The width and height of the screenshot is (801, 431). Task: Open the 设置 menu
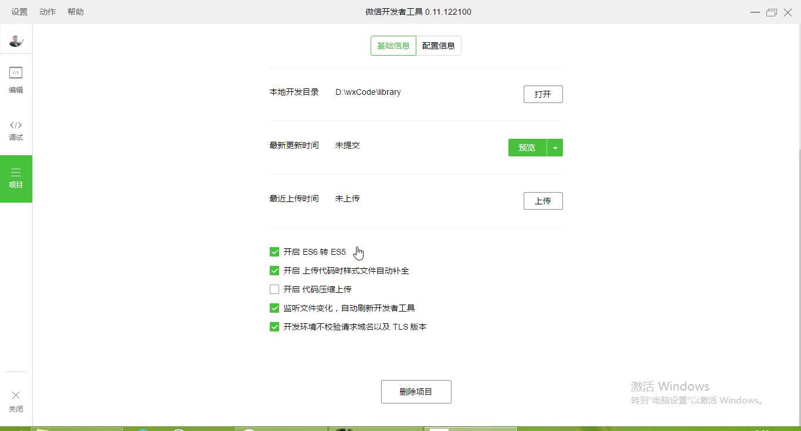(x=19, y=12)
